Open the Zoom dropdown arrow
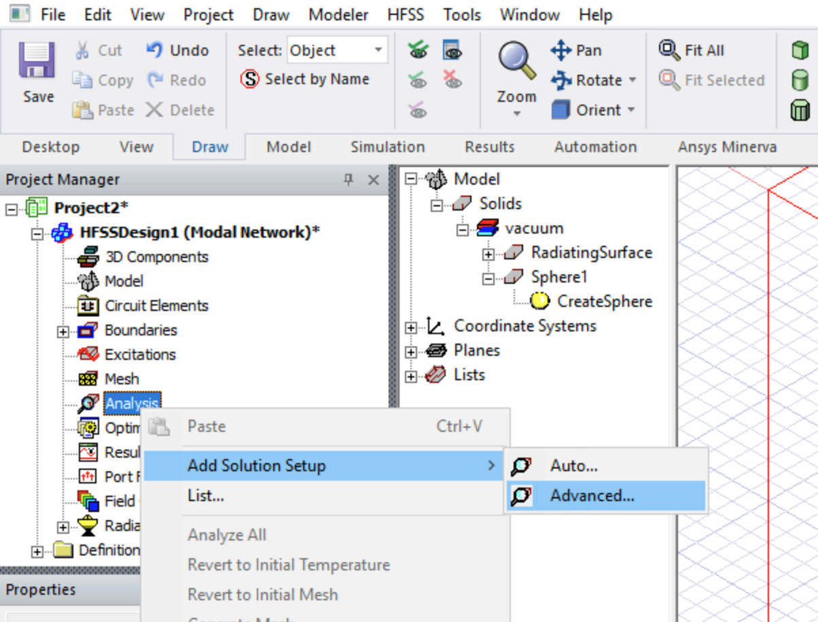Viewport: 818px width, 622px height. tap(517, 114)
